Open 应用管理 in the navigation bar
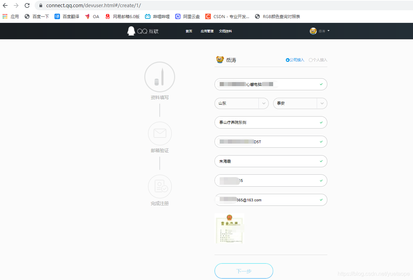Screen dimensions: 413x280 click(x=207, y=31)
